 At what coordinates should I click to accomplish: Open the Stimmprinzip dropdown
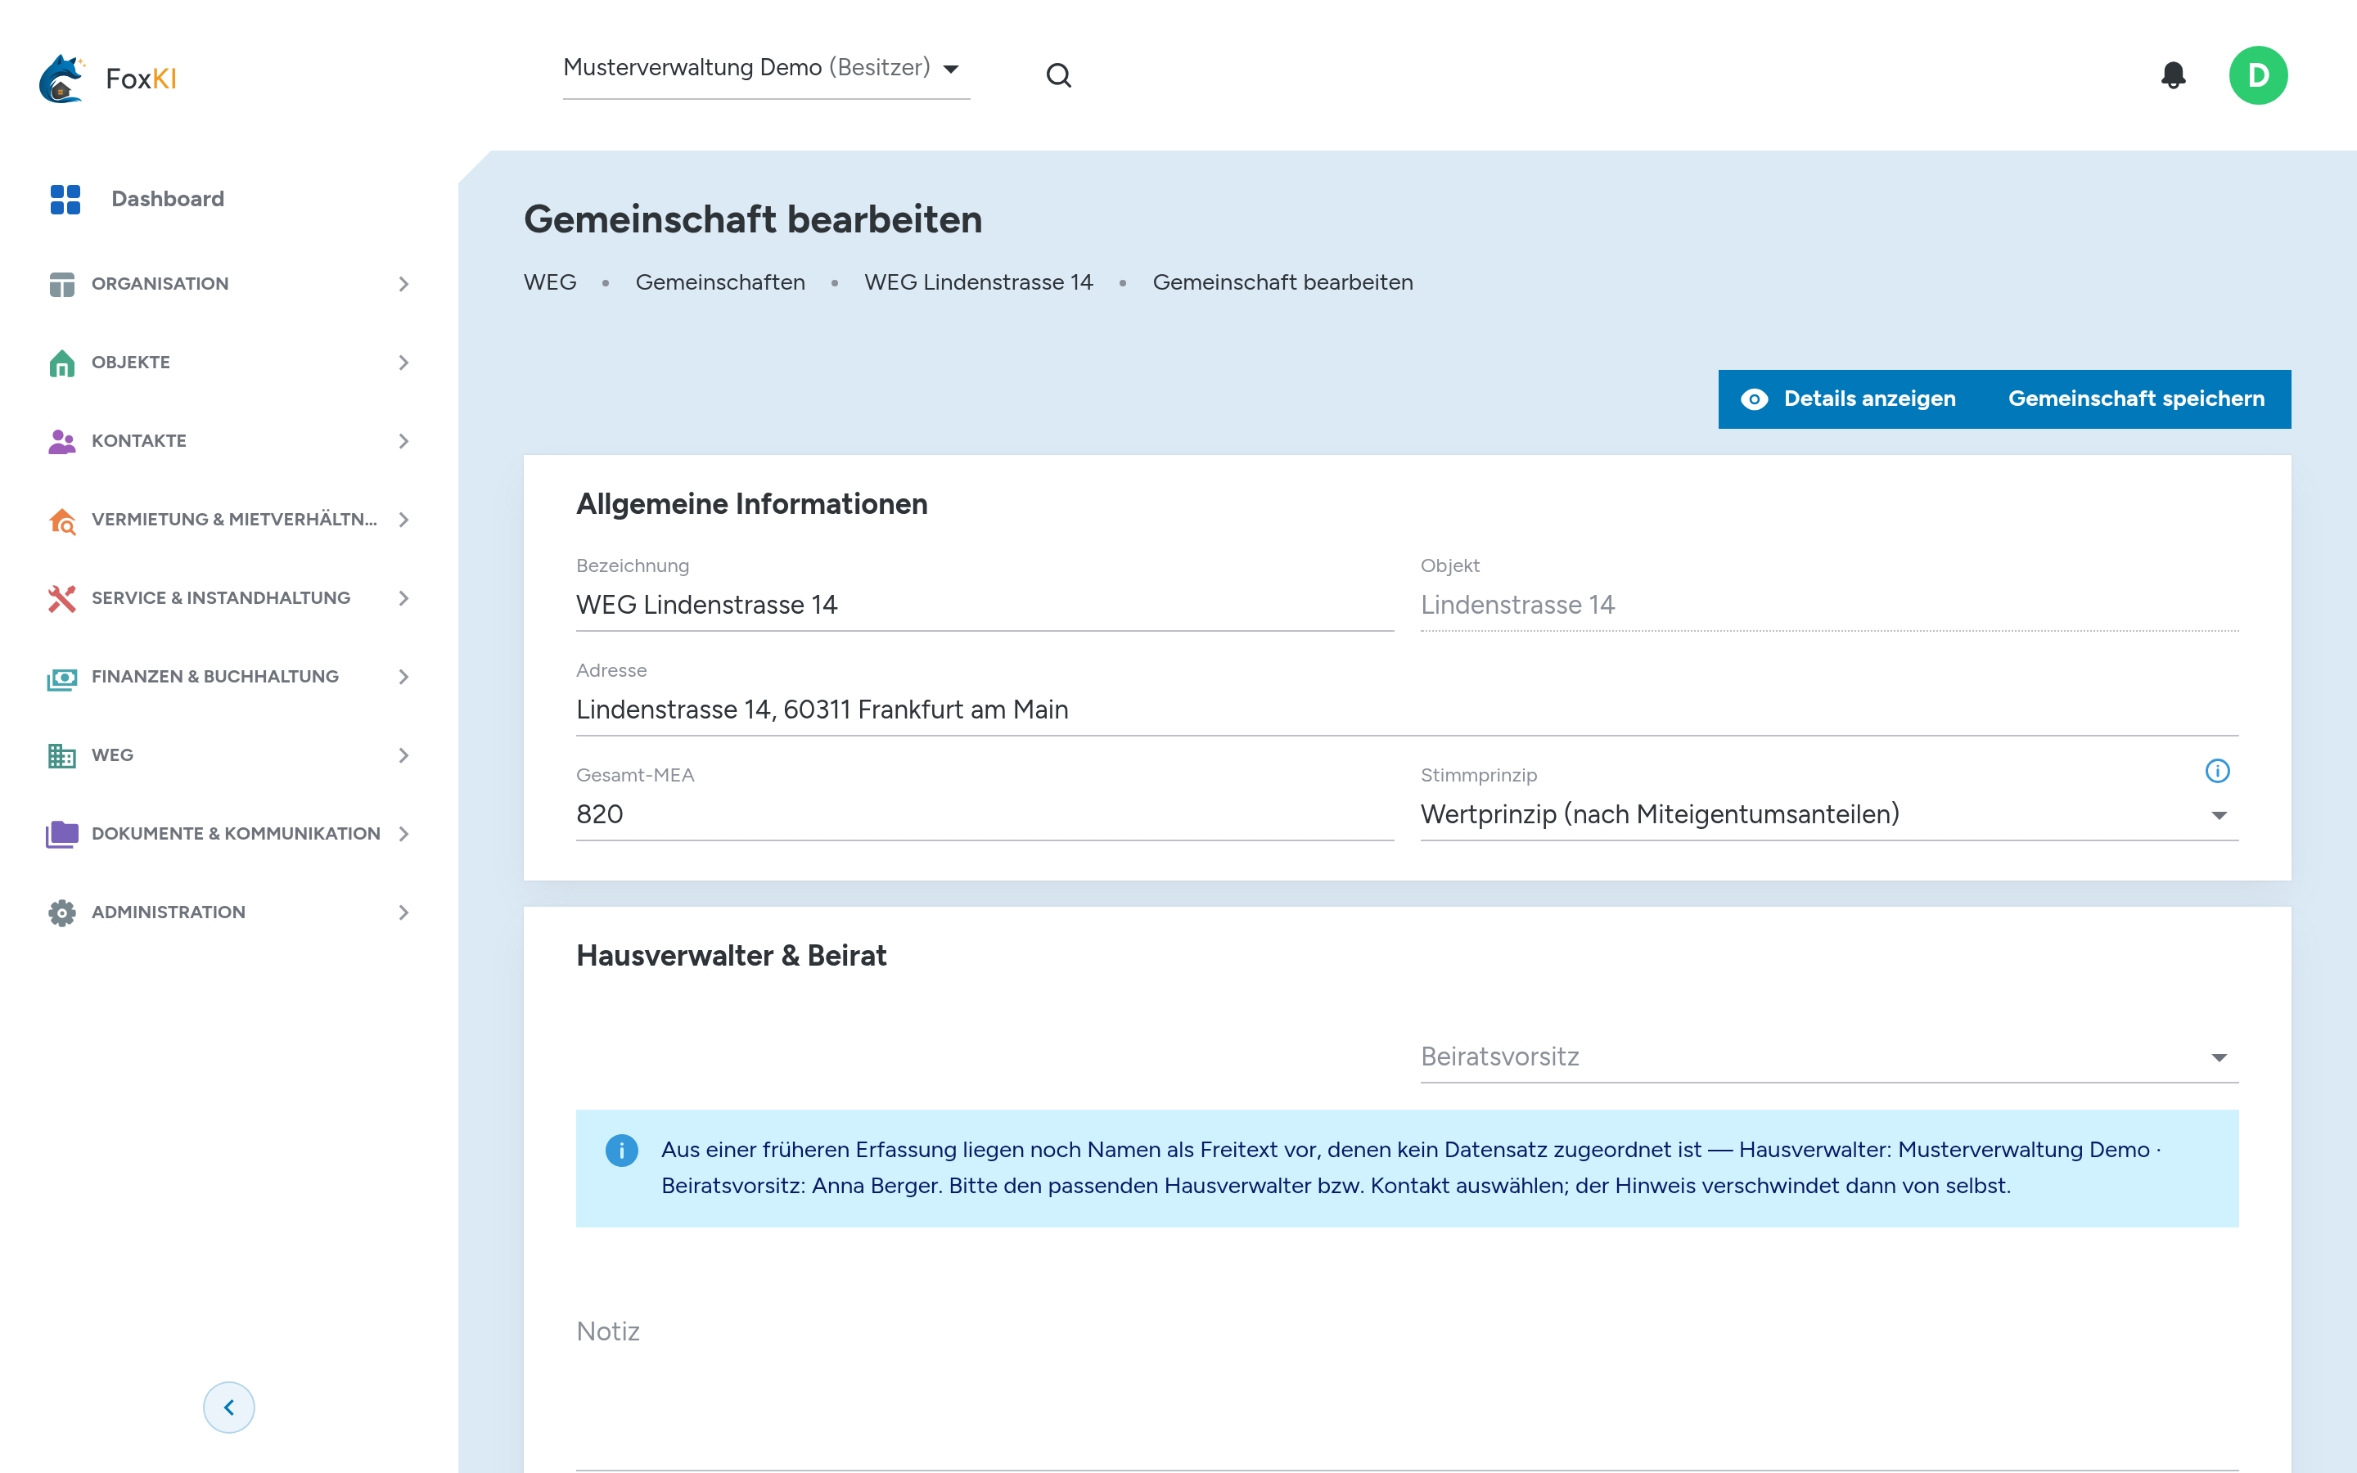1829,814
